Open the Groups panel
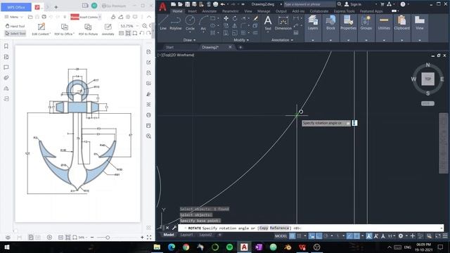This screenshot has height=253, width=450. click(x=366, y=23)
